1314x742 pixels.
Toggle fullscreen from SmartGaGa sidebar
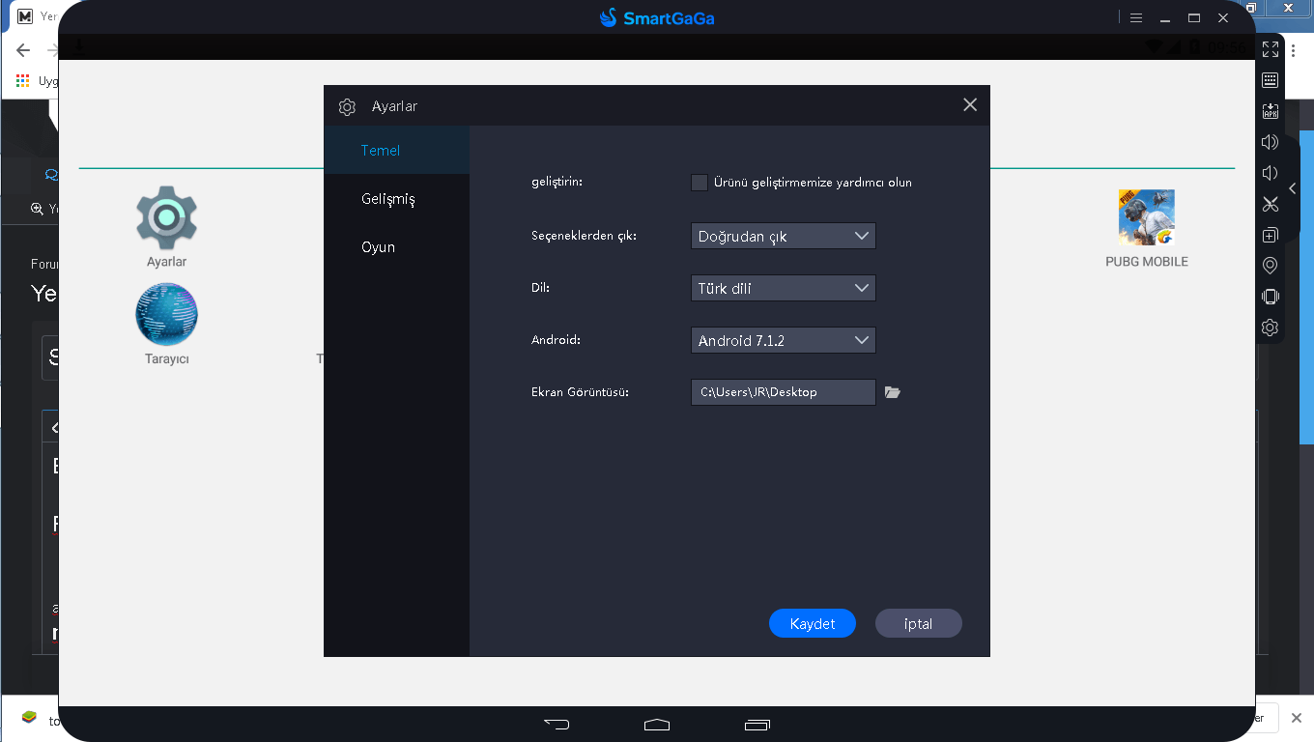(x=1271, y=49)
